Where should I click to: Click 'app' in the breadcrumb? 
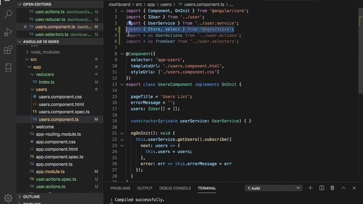tap(151, 5)
